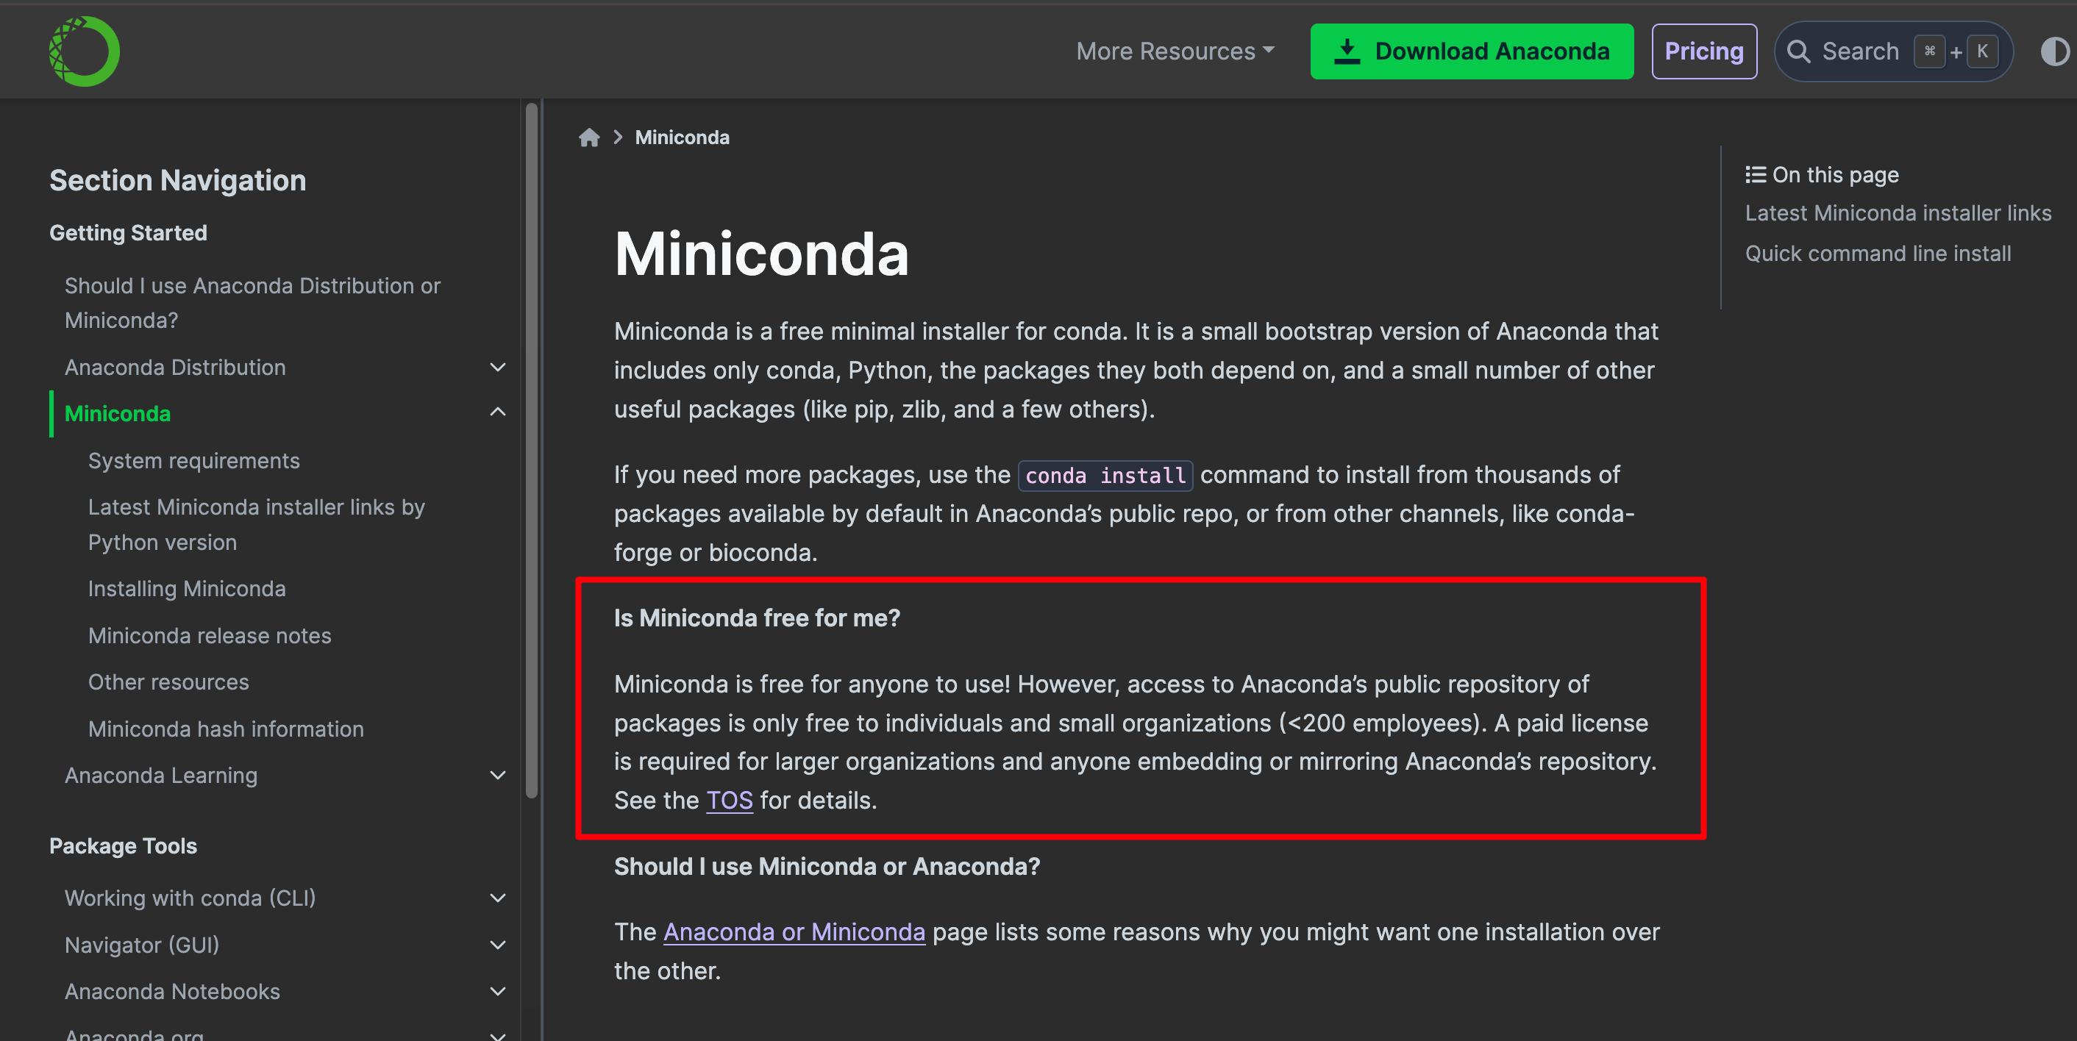The width and height of the screenshot is (2077, 1041).
Task: Jump to Quick command line install
Action: [1877, 254]
